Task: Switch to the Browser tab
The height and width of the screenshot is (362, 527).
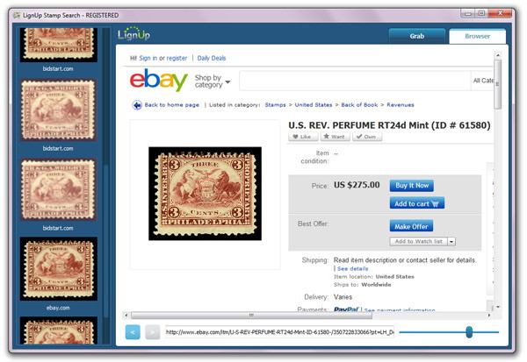Action: (477, 36)
